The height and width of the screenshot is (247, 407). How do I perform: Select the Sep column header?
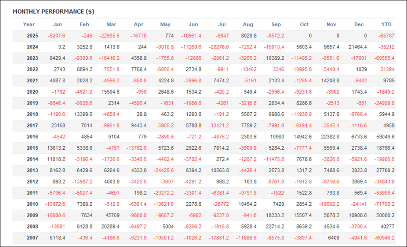tap(276, 24)
